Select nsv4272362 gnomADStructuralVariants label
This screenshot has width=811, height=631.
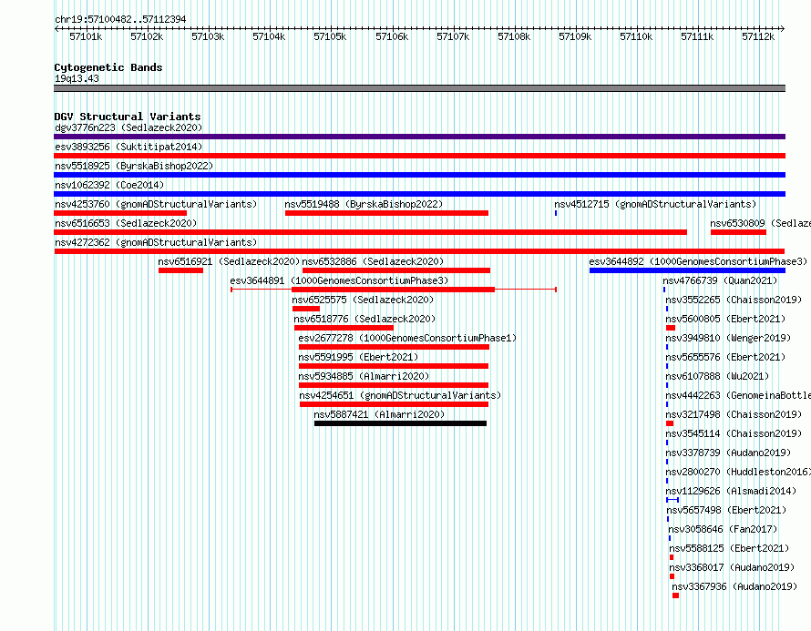coord(156,242)
